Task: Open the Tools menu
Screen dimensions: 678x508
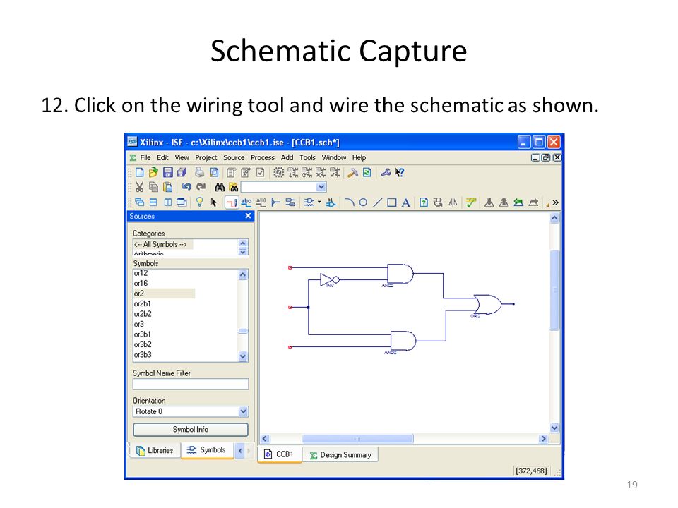Action: coord(307,157)
